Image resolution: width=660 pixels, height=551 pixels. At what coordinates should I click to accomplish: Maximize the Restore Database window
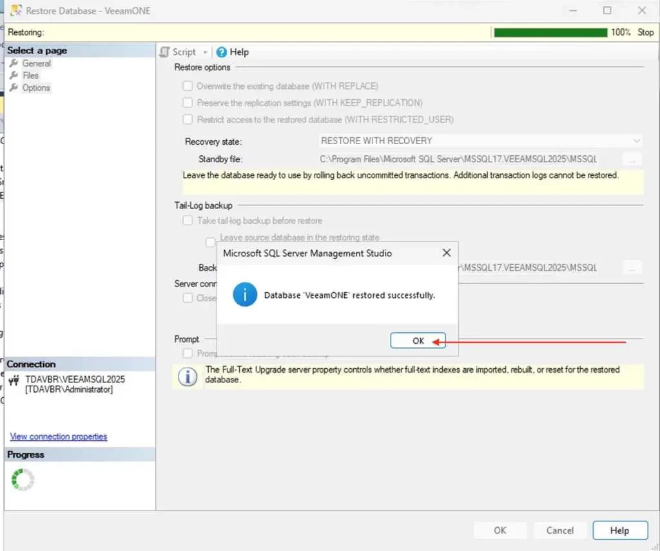pos(607,10)
